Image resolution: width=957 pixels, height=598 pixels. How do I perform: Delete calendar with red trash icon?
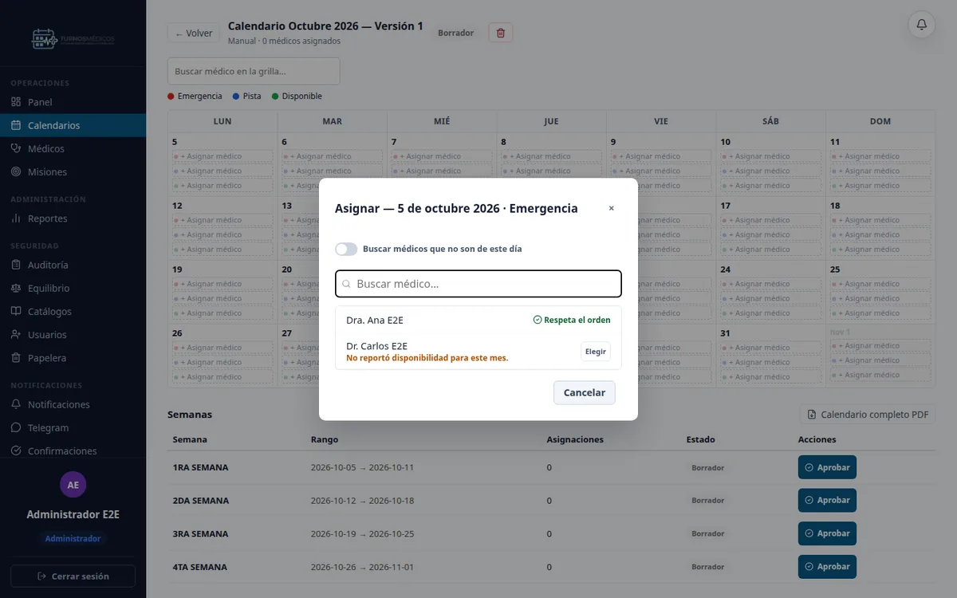(x=501, y=33)
